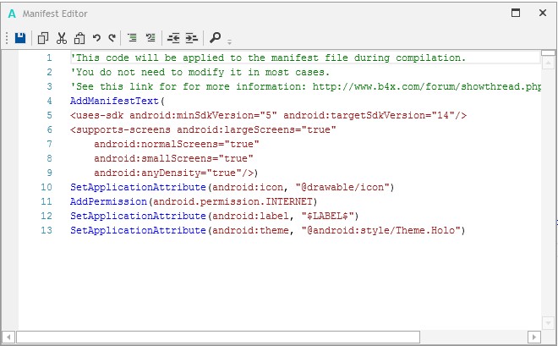The height and width of the screenshot is (346, 558).
Task: Decrease indent of selected lines
Action: point(173,38)
